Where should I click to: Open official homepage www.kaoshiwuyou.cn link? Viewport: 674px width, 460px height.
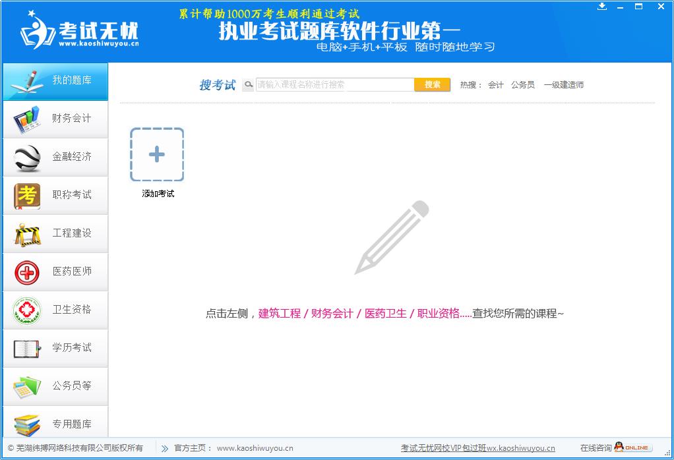tap(255, 448)
